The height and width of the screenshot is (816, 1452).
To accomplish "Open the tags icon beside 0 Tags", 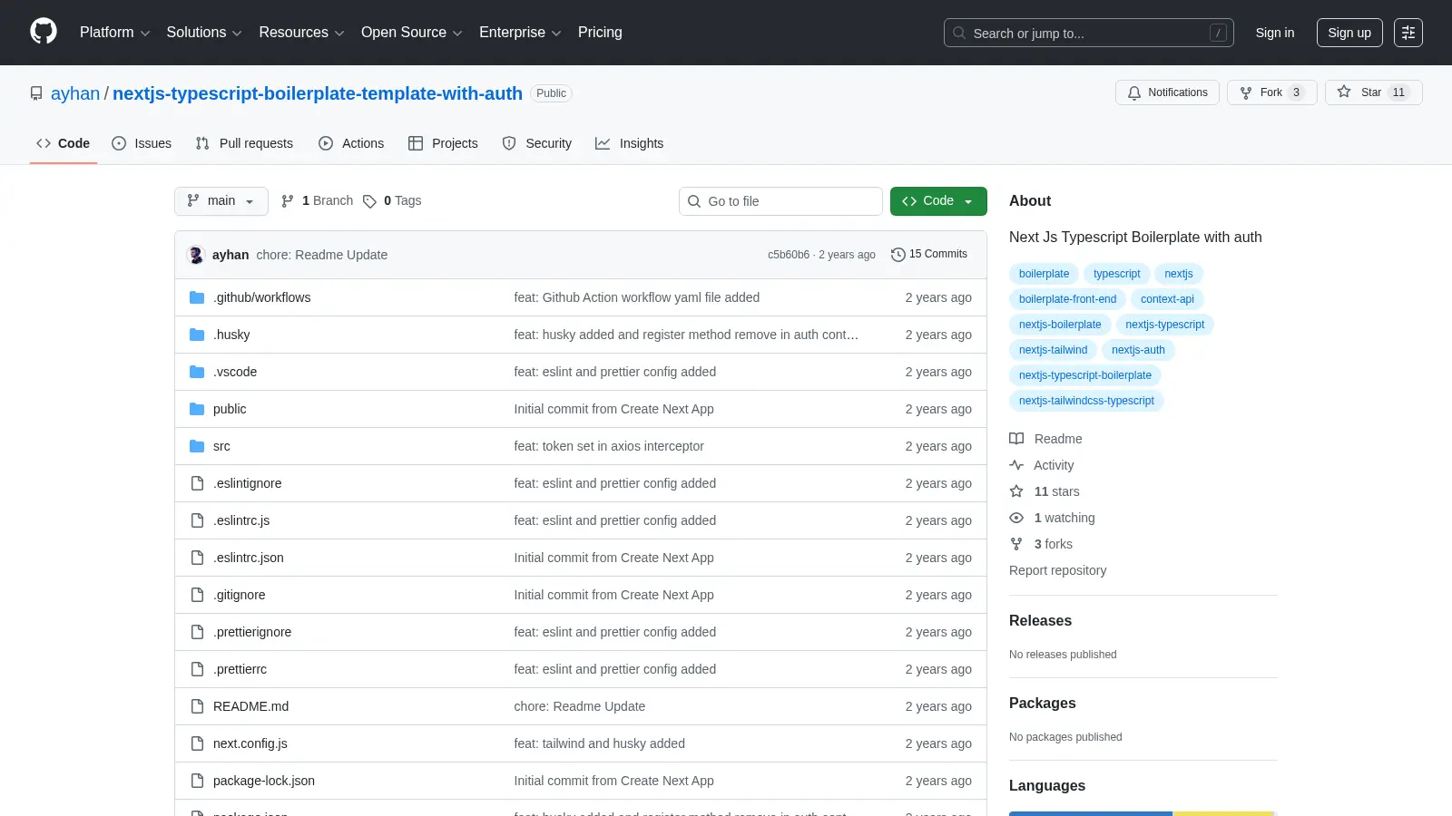I will tap(369, 201).
